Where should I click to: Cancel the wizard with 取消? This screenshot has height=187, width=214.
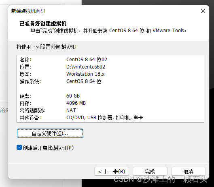[x=189, y=172]
